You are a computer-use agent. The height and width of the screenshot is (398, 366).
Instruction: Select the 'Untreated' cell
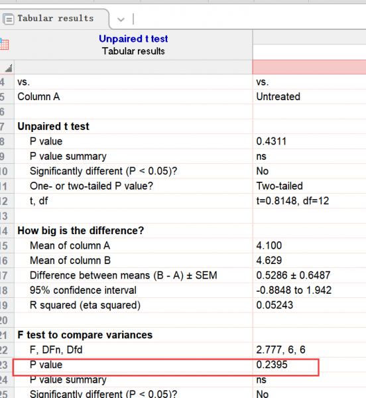pos(310,97)
